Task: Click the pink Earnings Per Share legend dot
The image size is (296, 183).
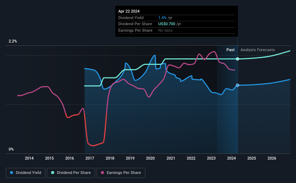Action: click(x=102, y=173)
